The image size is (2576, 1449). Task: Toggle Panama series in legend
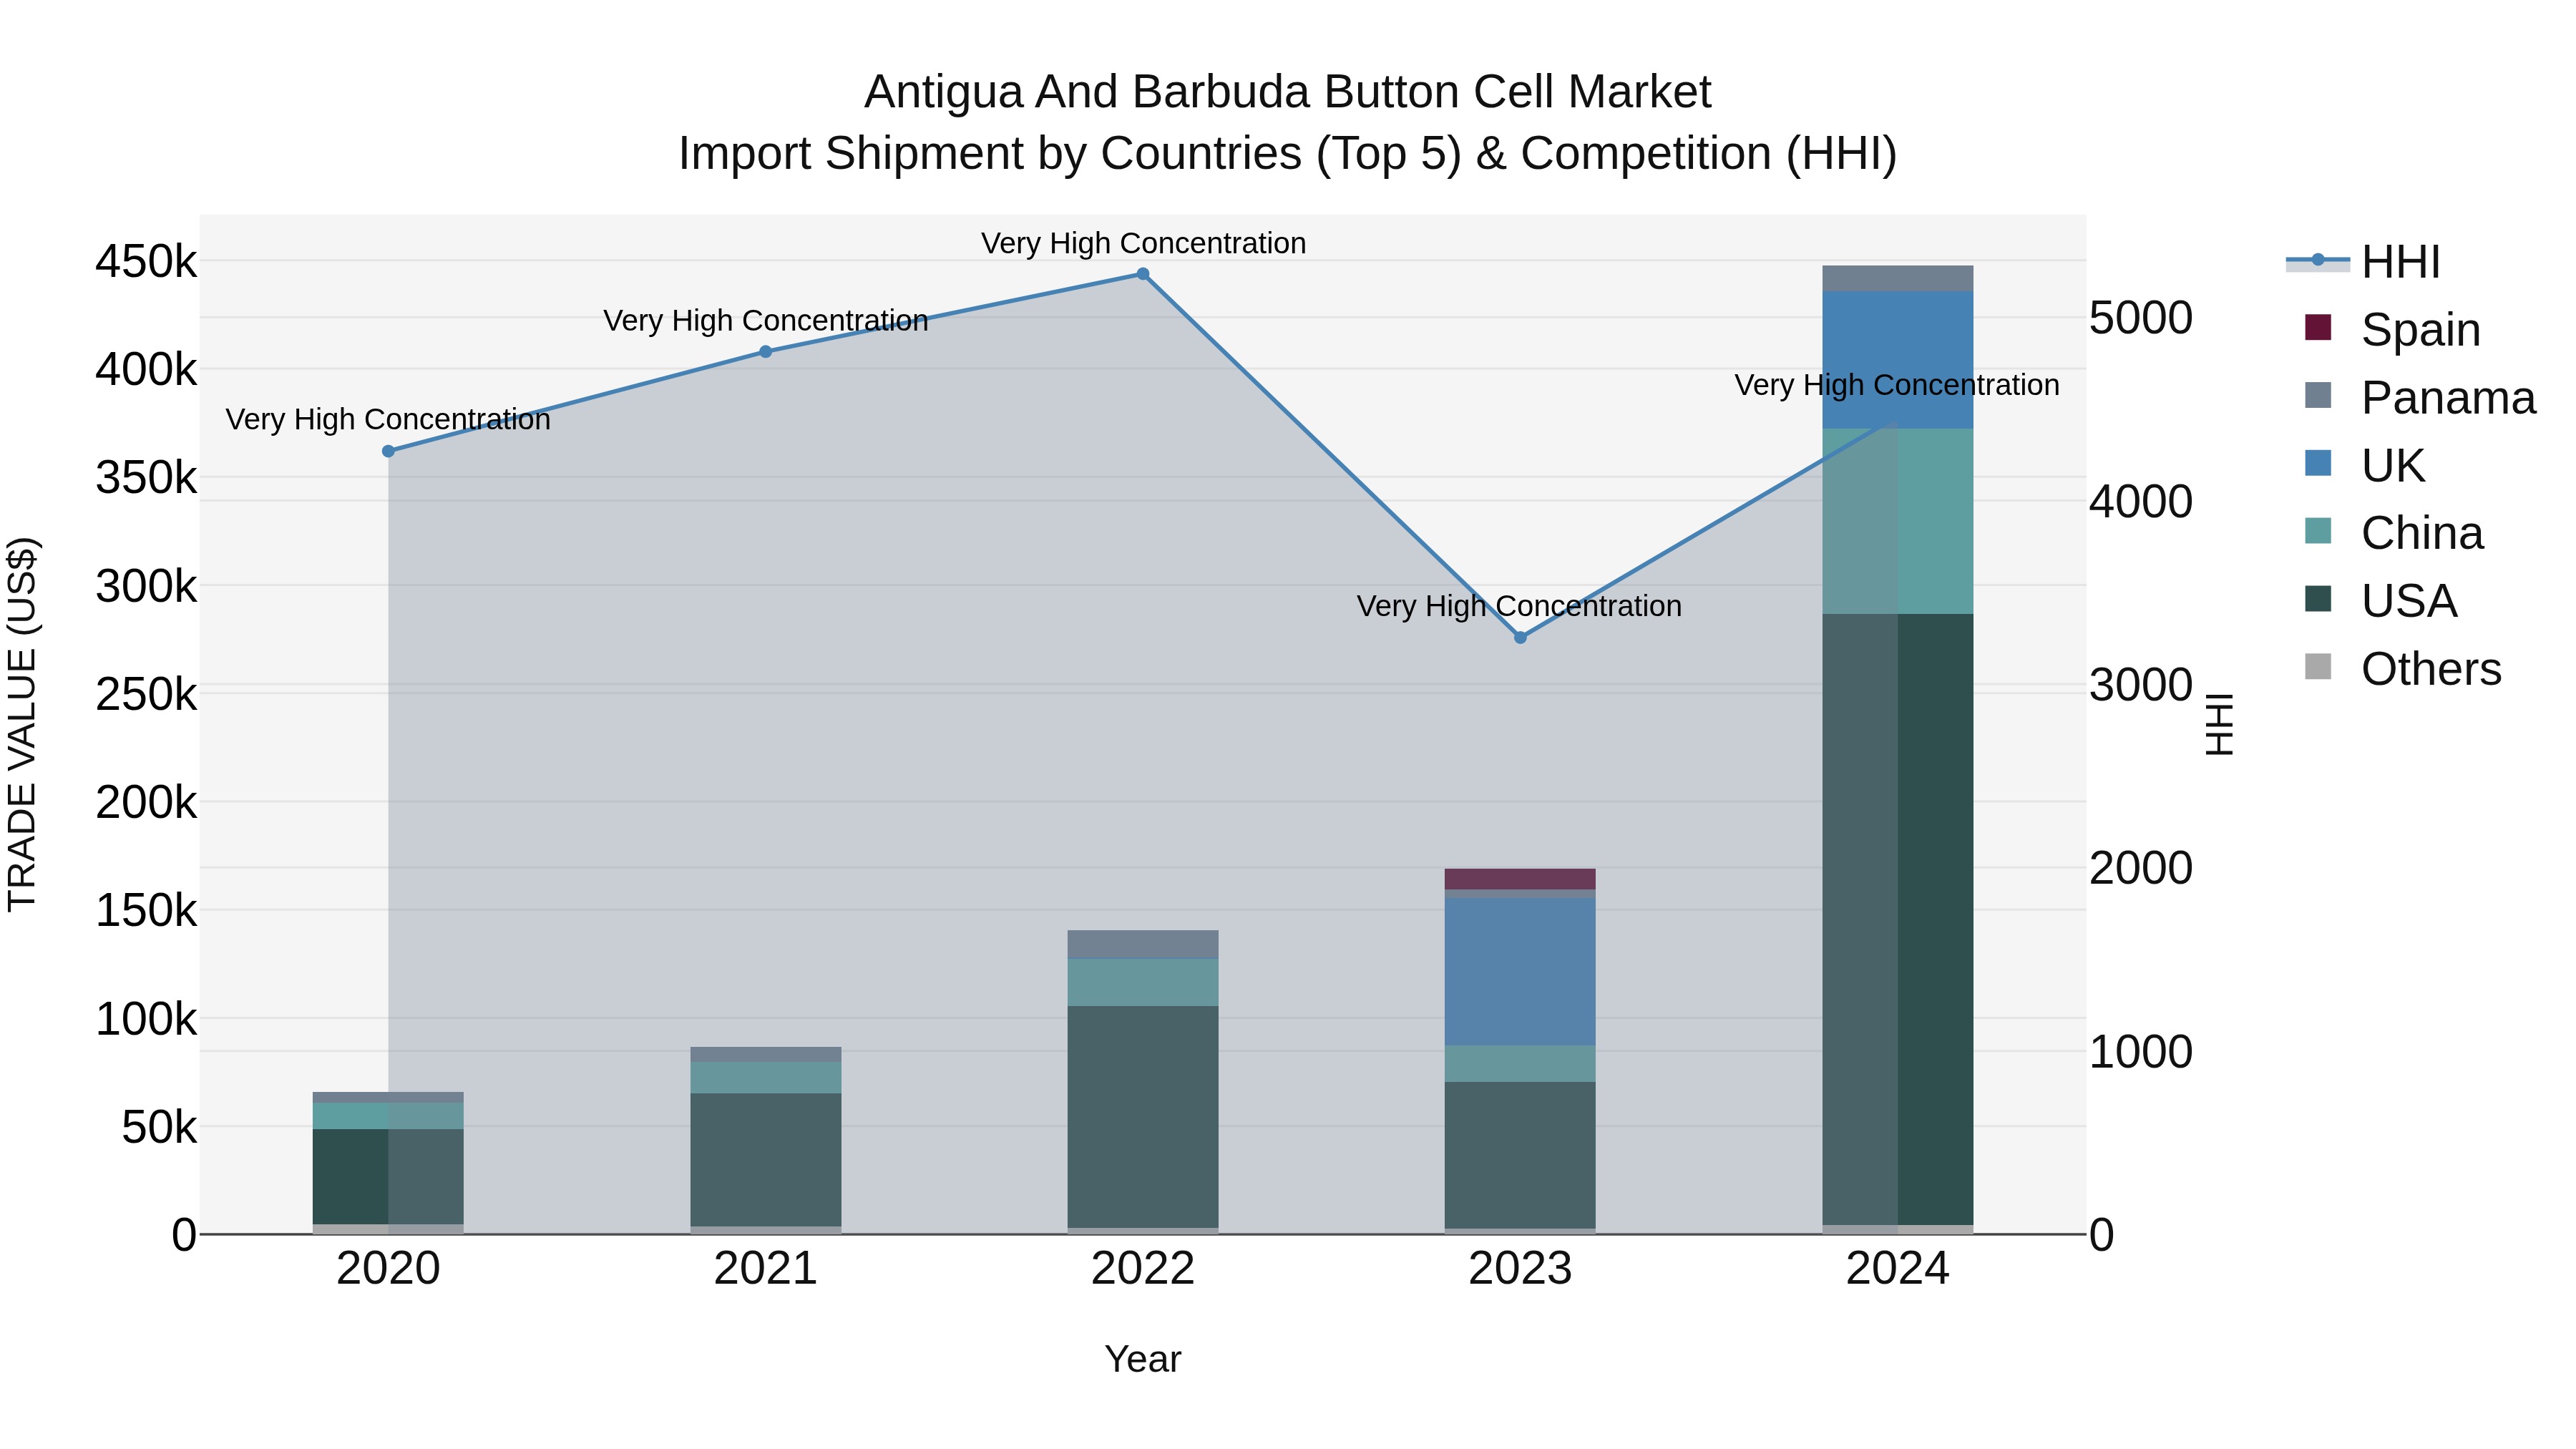[2420, 397]
